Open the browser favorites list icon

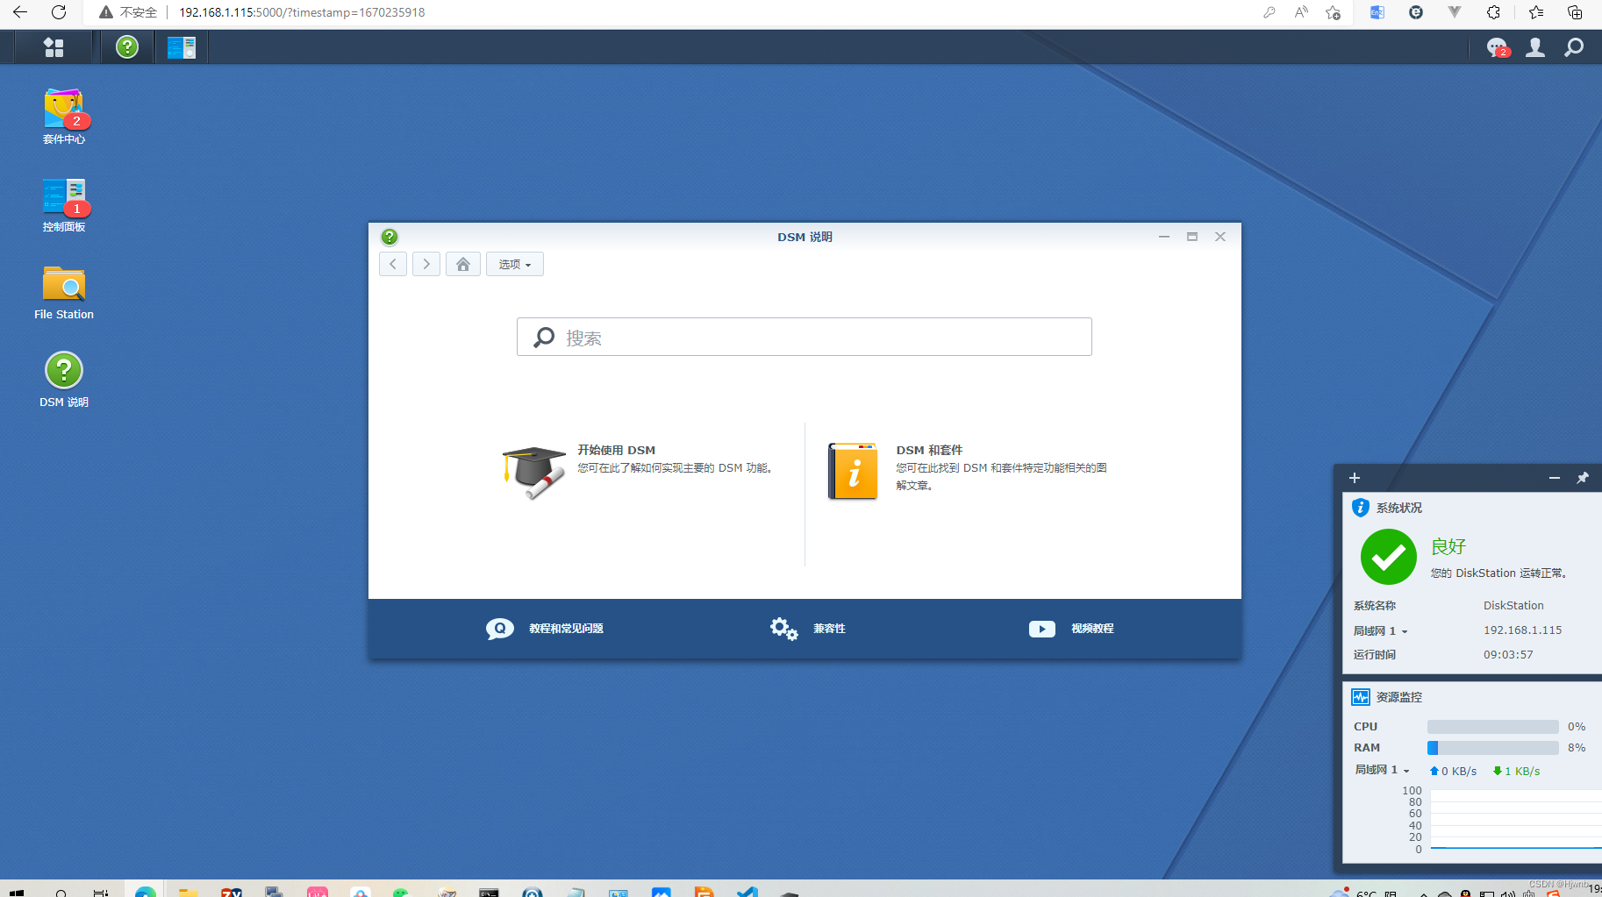tap(1536, 12)
